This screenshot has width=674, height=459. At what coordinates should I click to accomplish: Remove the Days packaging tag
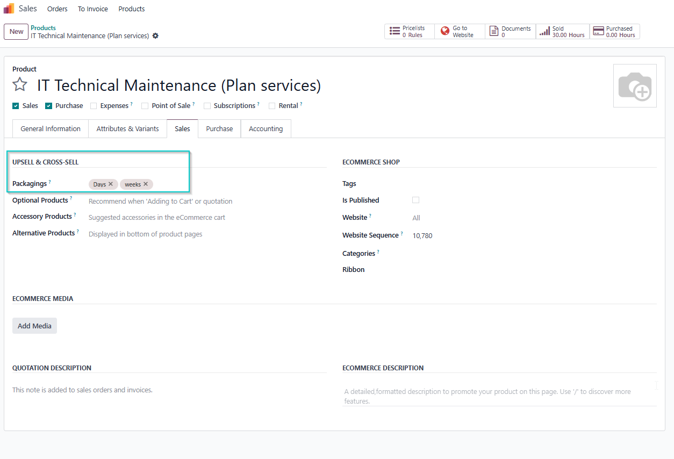pyautogui.click(x=111, y=184)
